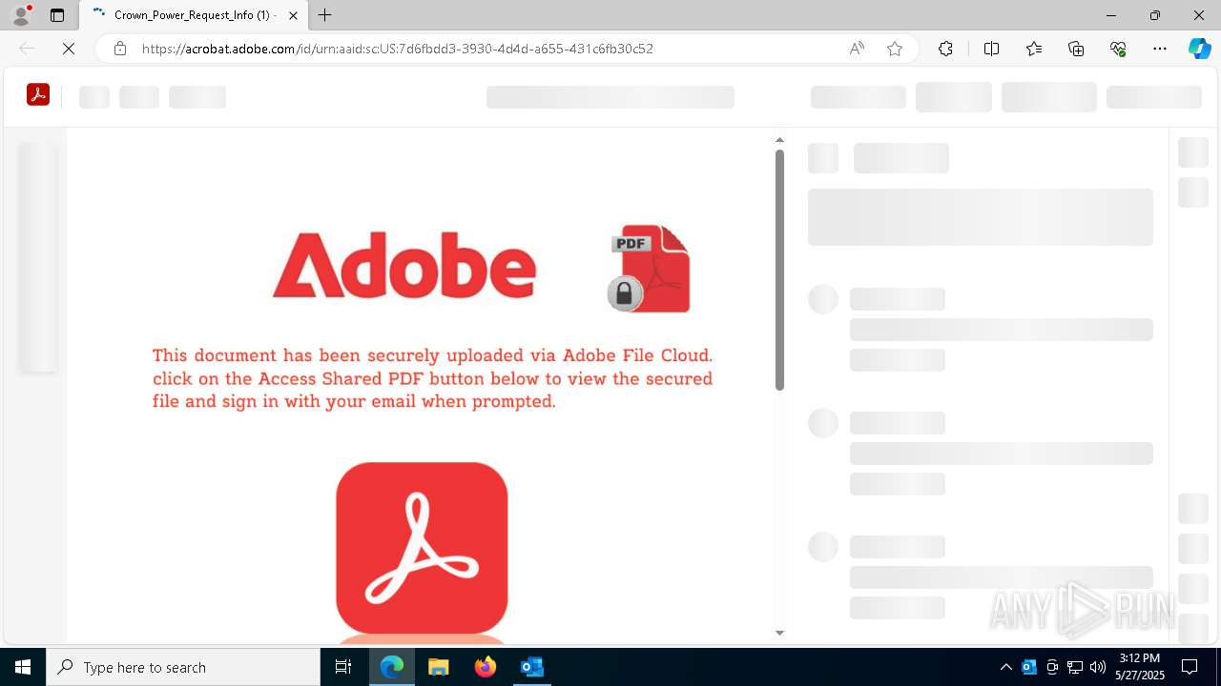Open the network tray icon
The width and height of the screenshot is (1221, 686).
(x=1075, y=667)
